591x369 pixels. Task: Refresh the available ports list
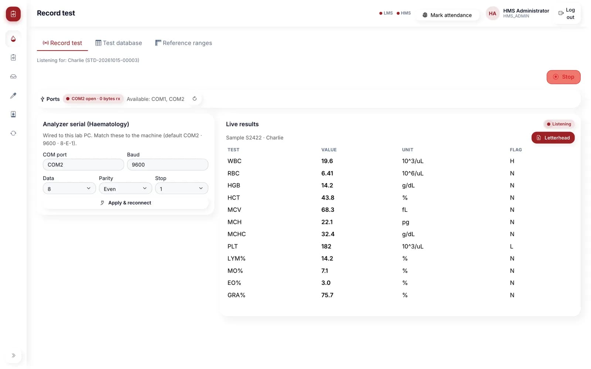[195, 99]
